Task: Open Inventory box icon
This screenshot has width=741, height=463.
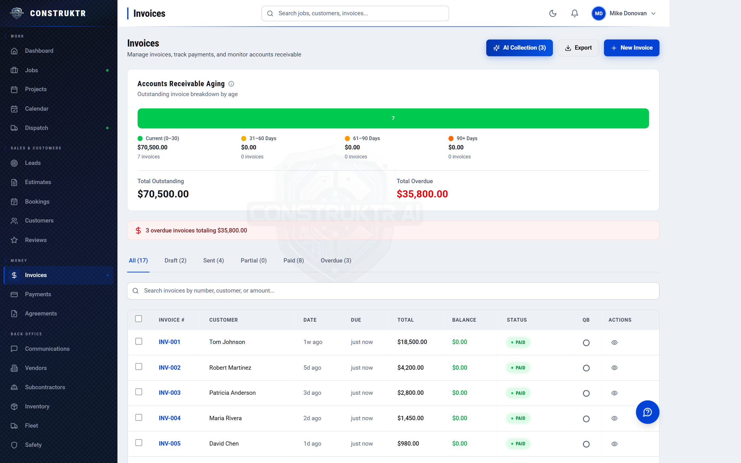Action: (x=14, y=406)
